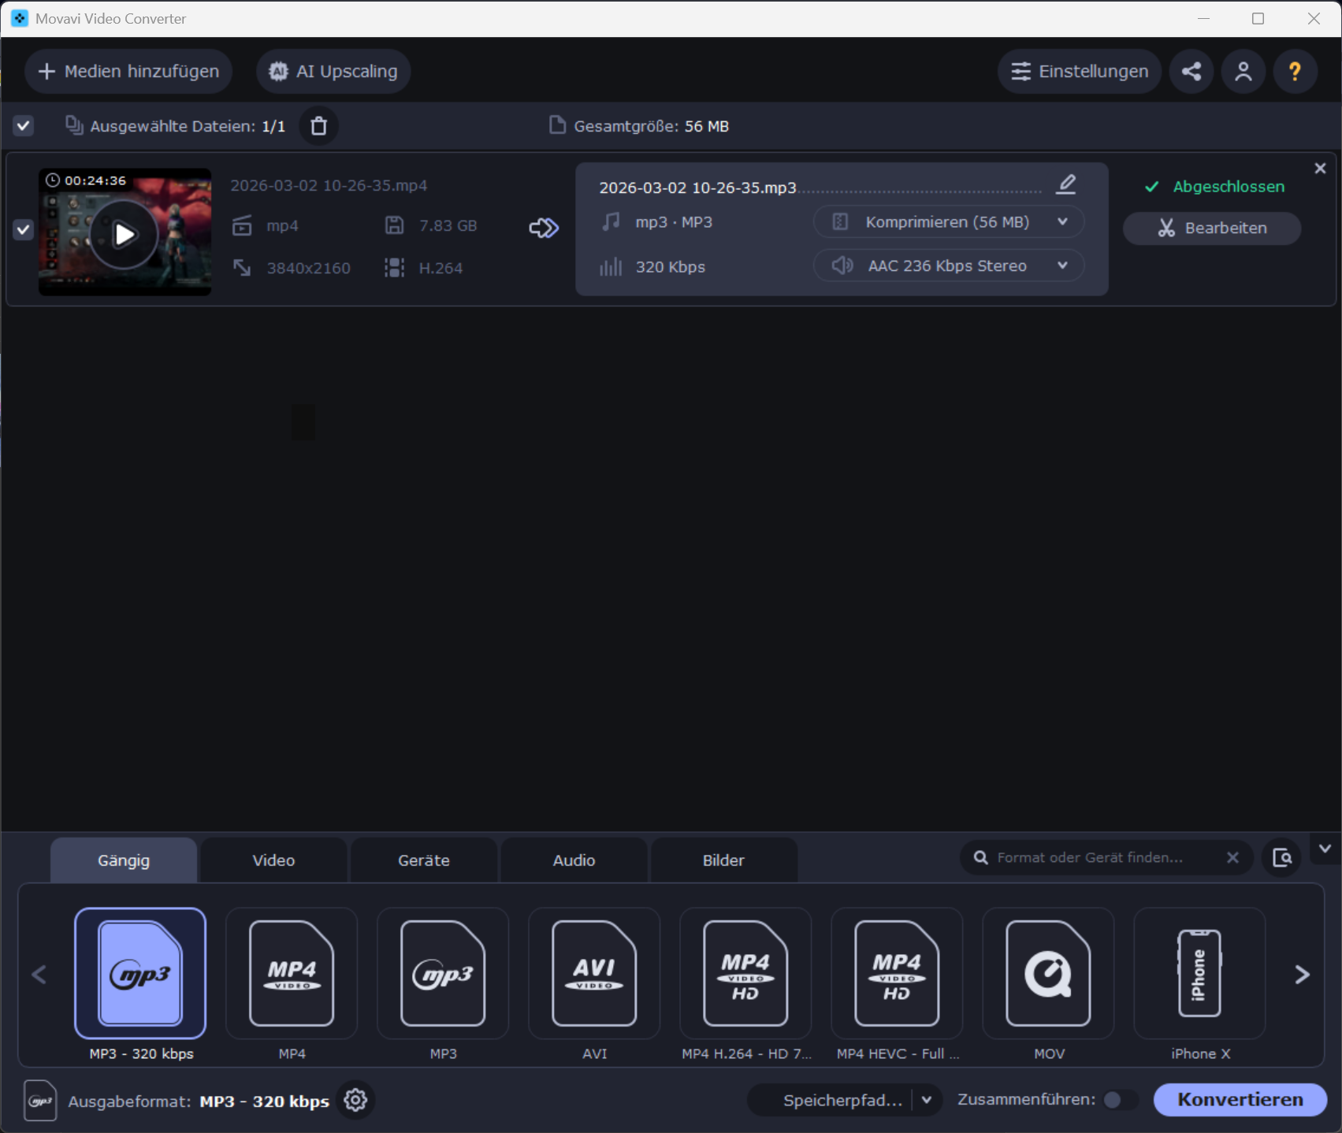Open AAC 236 Kbps Stereo audio dropdown

[949, 266]
